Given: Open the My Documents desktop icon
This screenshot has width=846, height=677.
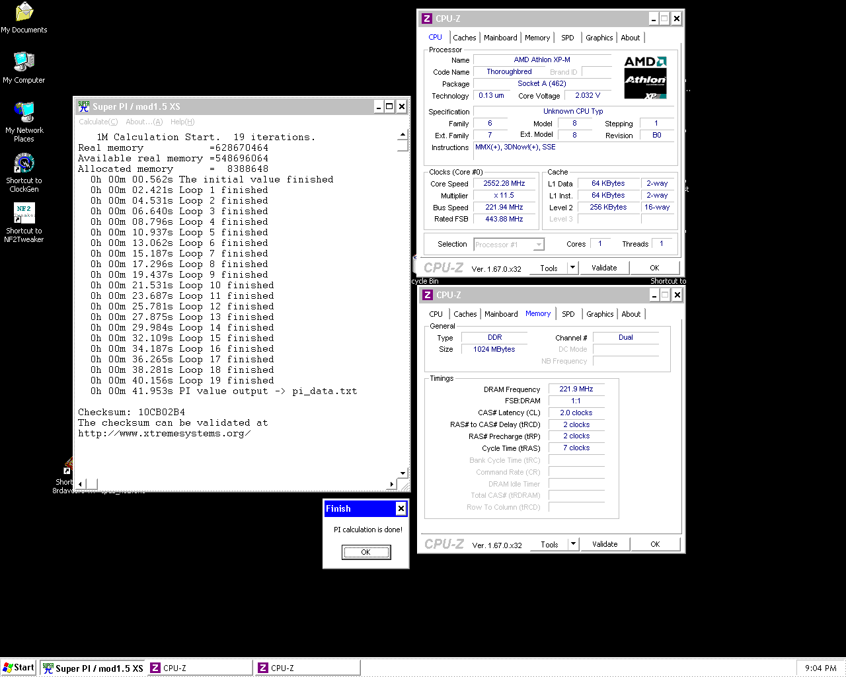Looking at the screenshot, I should [24, 18].
